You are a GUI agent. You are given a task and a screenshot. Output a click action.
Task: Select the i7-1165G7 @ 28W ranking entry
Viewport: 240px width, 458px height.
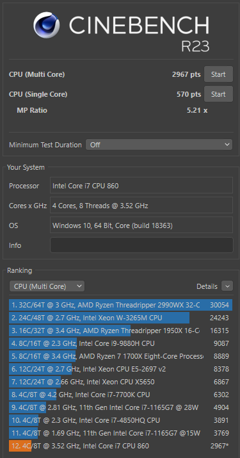point(120,407)
